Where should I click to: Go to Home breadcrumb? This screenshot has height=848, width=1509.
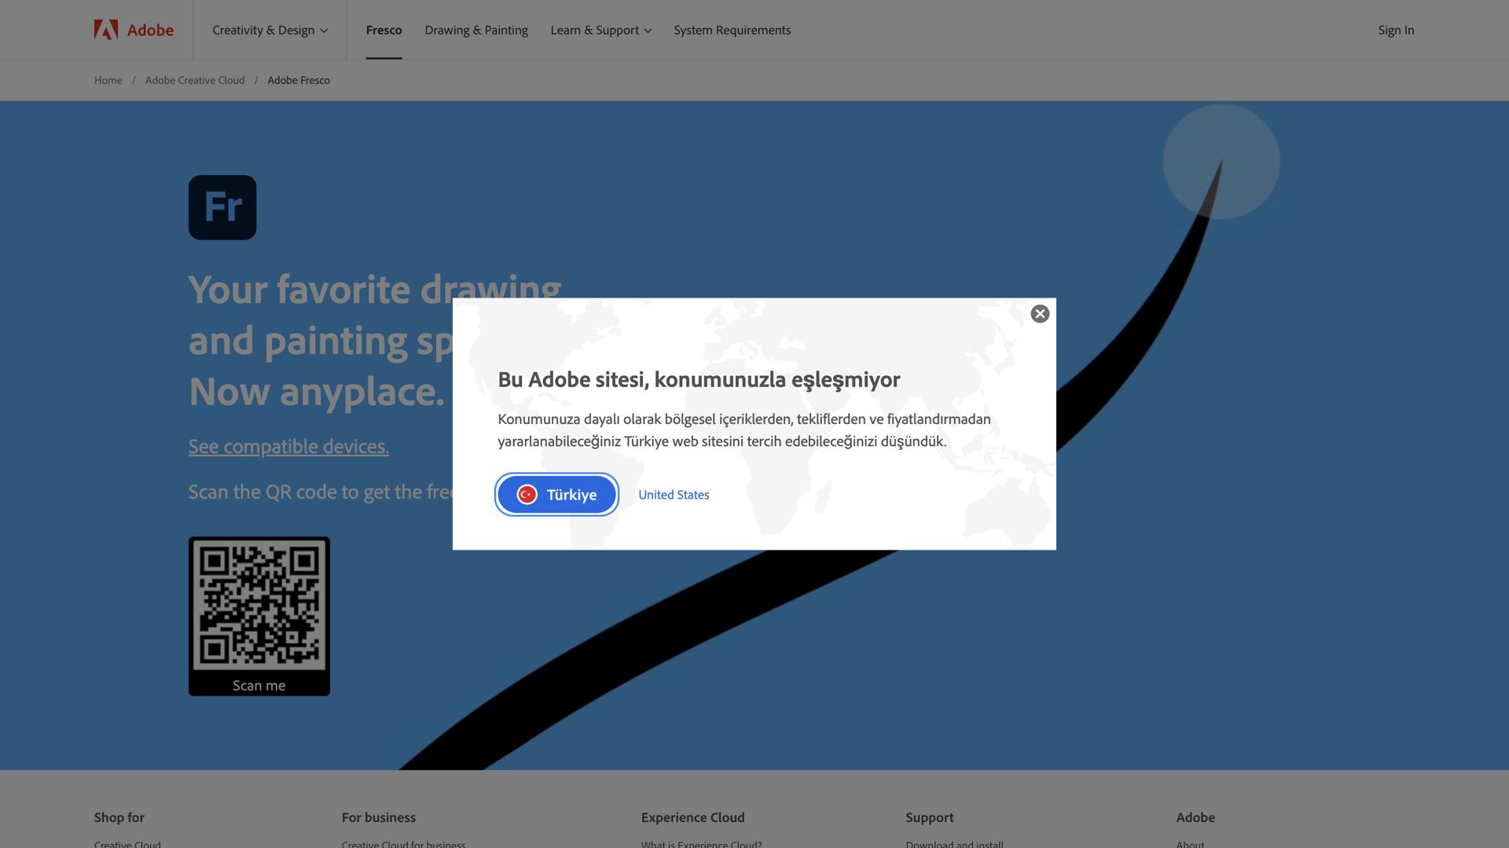point(108,80)
